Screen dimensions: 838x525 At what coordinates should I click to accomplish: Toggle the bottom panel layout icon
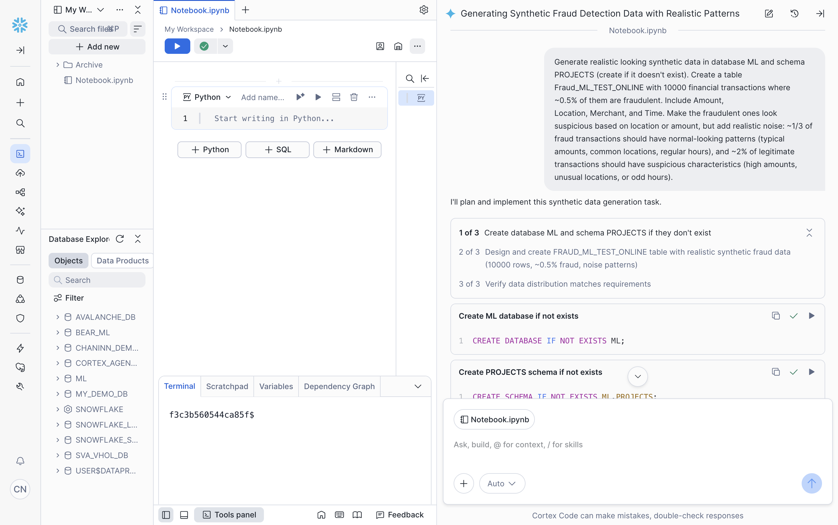point(184,514)
